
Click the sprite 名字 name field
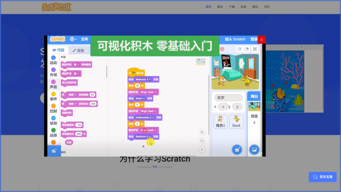(228, 98)
